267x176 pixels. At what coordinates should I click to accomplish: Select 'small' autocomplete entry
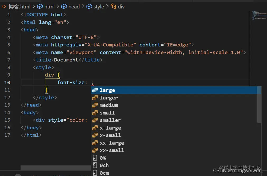point(174,113)
